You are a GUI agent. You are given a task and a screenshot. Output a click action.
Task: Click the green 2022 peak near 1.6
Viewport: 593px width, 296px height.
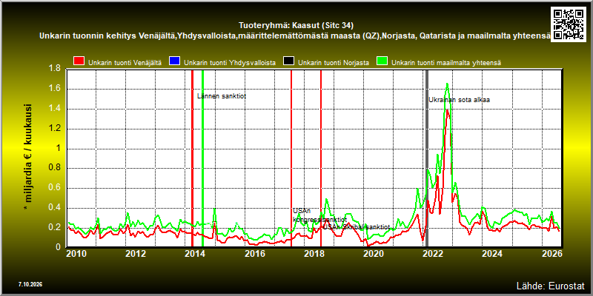tap(448, 84)
